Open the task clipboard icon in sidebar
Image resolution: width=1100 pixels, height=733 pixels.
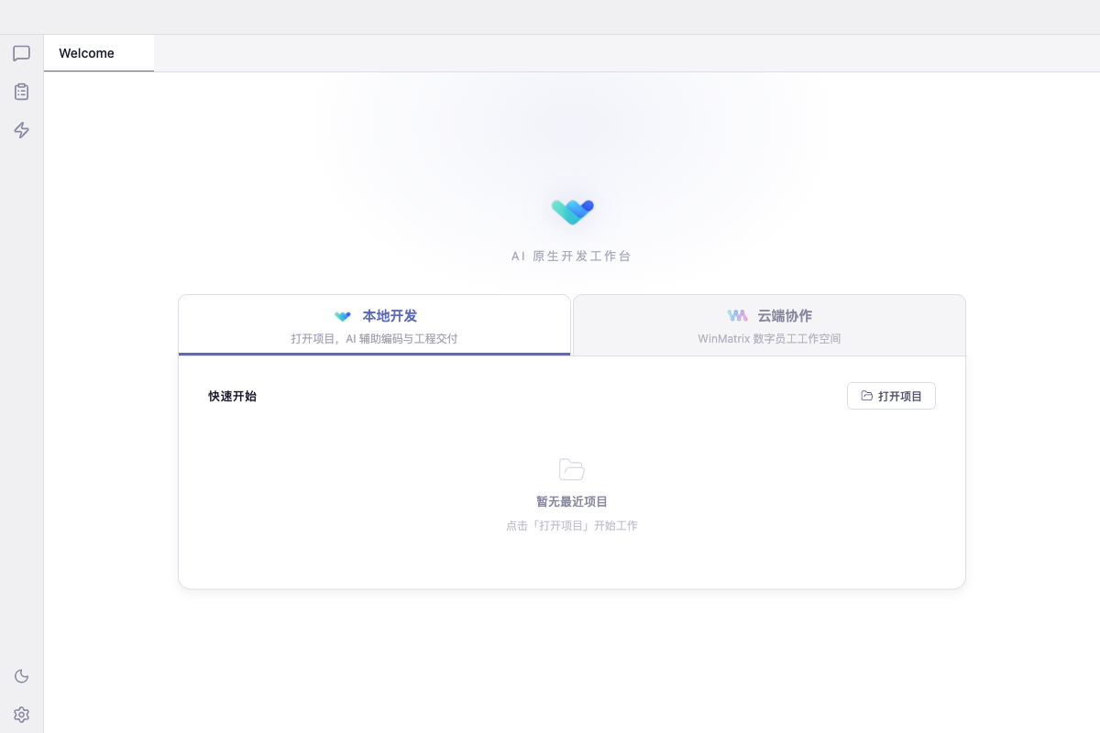[21, 92]
